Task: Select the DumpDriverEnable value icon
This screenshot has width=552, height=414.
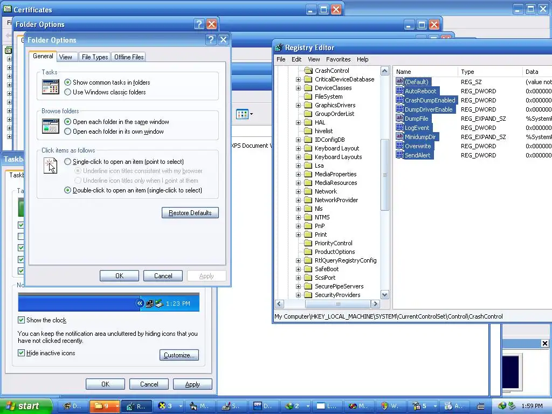Action: [x=399, y=109]
